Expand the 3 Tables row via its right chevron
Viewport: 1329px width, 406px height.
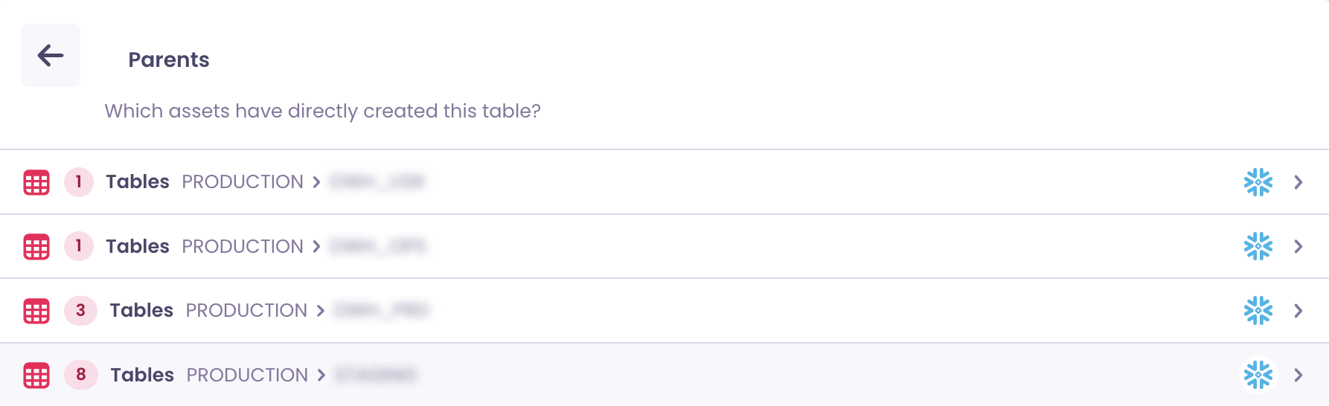pyautogui.click(x=1298, y=311)
